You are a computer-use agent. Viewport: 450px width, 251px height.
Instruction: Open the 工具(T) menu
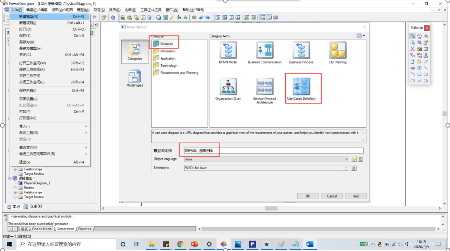(x=150, y=10)
